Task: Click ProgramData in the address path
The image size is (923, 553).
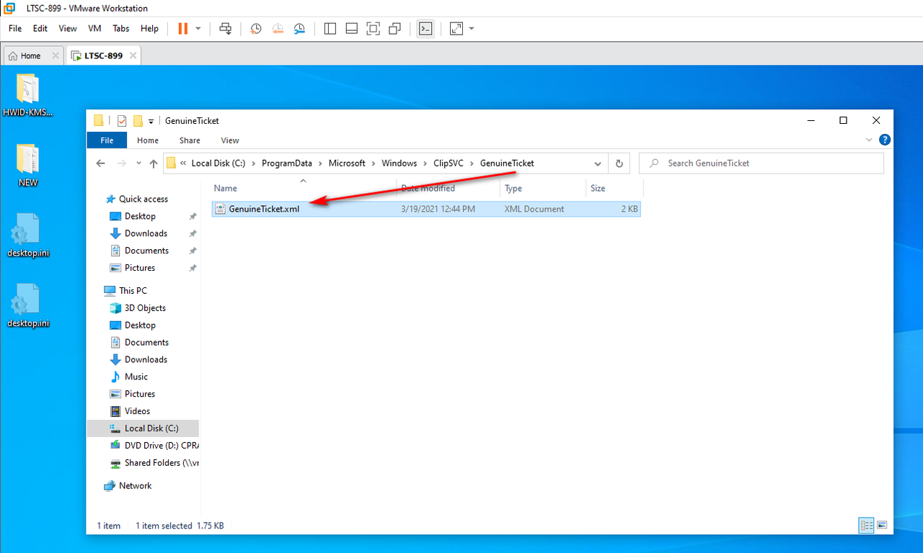Action: click(x=287, y=163)
